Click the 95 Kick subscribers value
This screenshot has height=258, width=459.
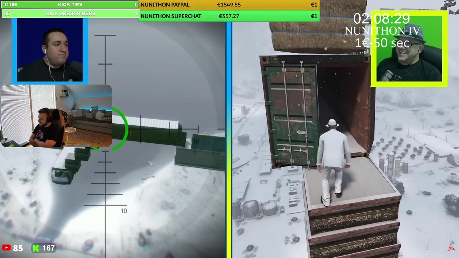pos(7,14)
